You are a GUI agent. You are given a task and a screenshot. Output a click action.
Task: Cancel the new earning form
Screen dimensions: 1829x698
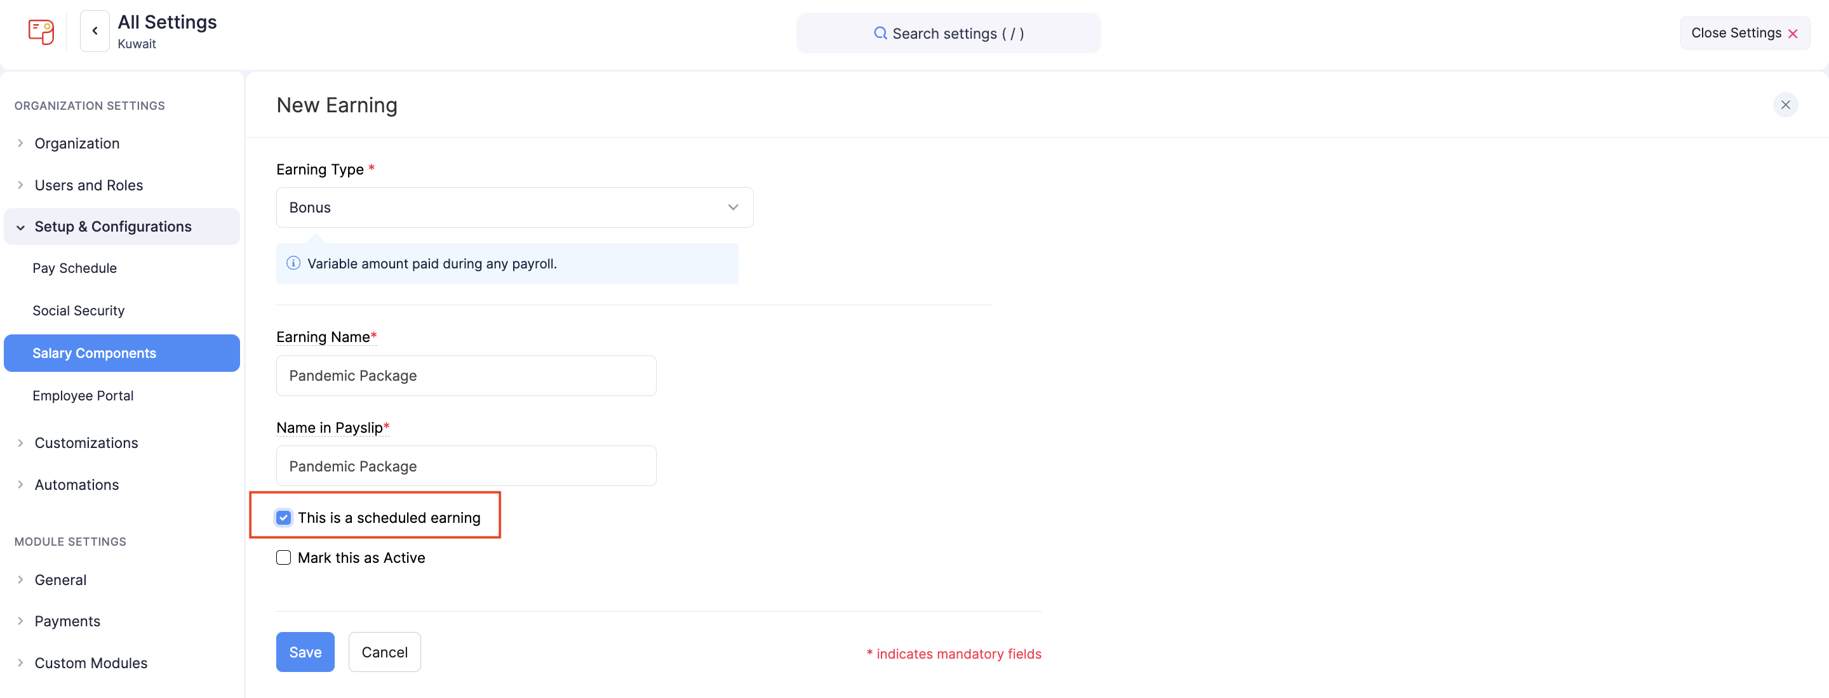click(384, 652)
